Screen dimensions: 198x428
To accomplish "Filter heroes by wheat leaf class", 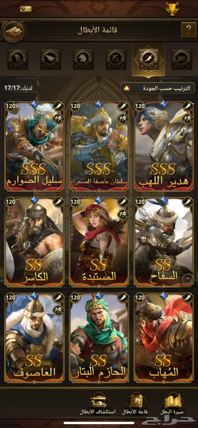I will coord(18,59).
